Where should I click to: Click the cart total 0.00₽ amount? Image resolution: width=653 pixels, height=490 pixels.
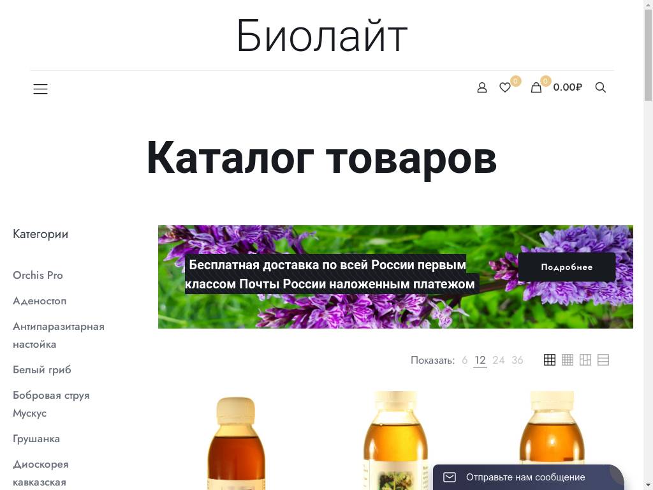click(567, 87)
